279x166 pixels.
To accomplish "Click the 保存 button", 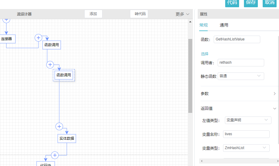I will pos(251,3).
